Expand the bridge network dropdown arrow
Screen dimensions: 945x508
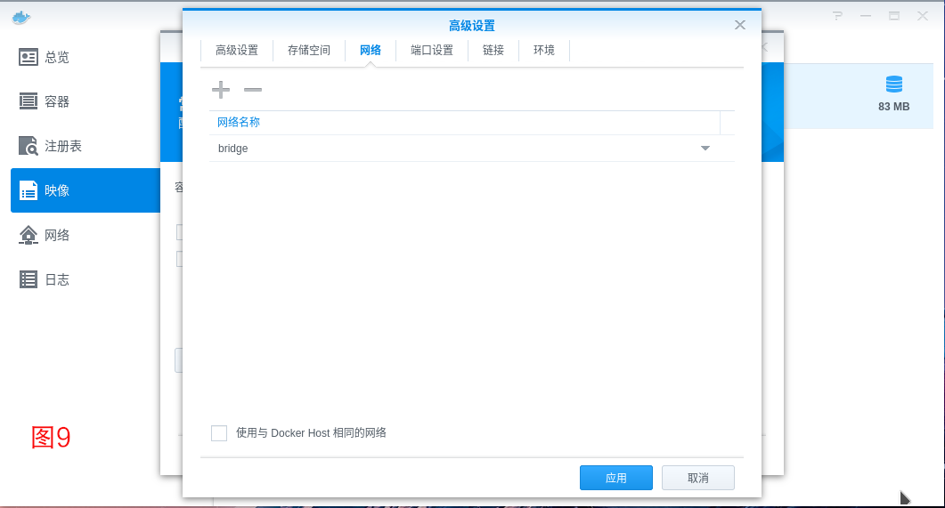(x=705, y=148)
